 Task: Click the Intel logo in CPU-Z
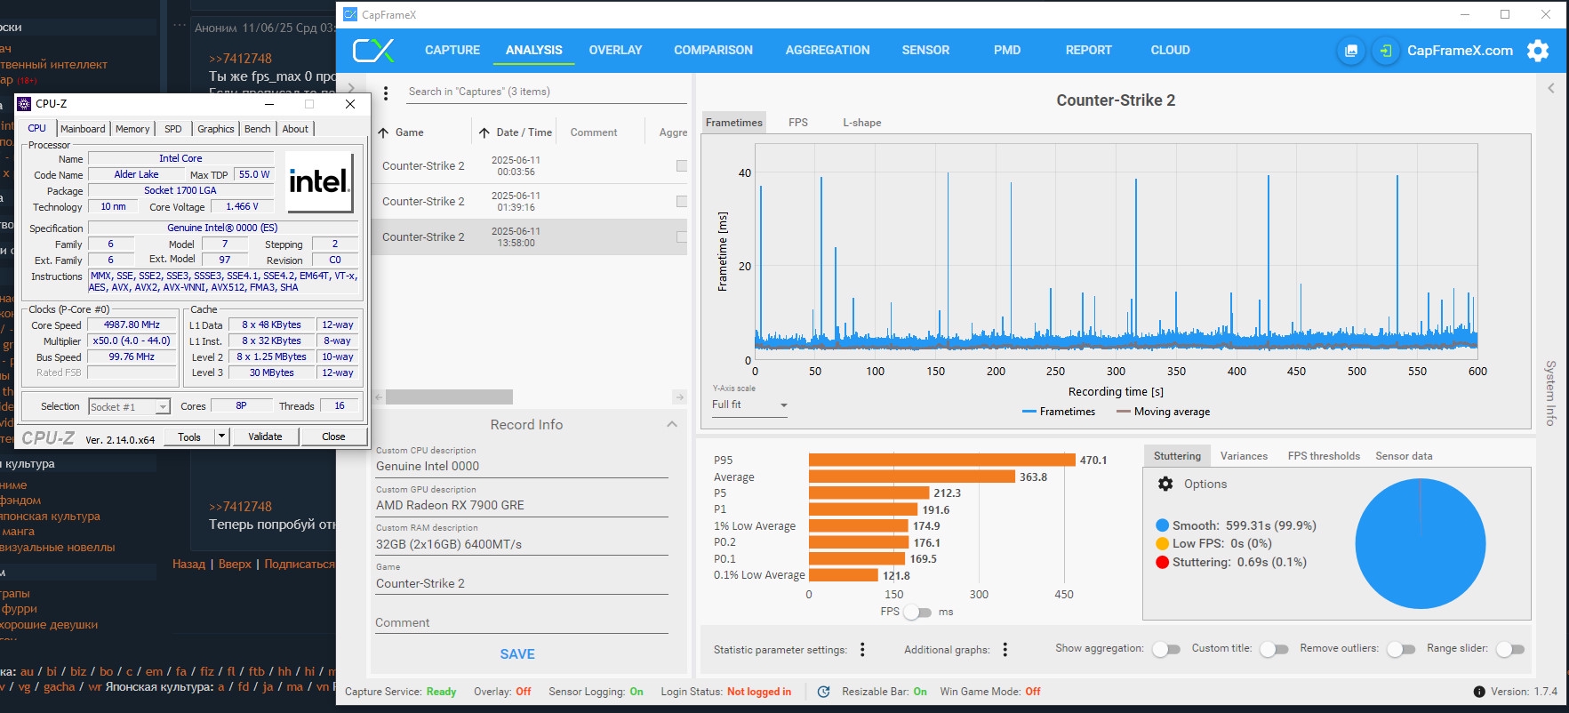320,182
